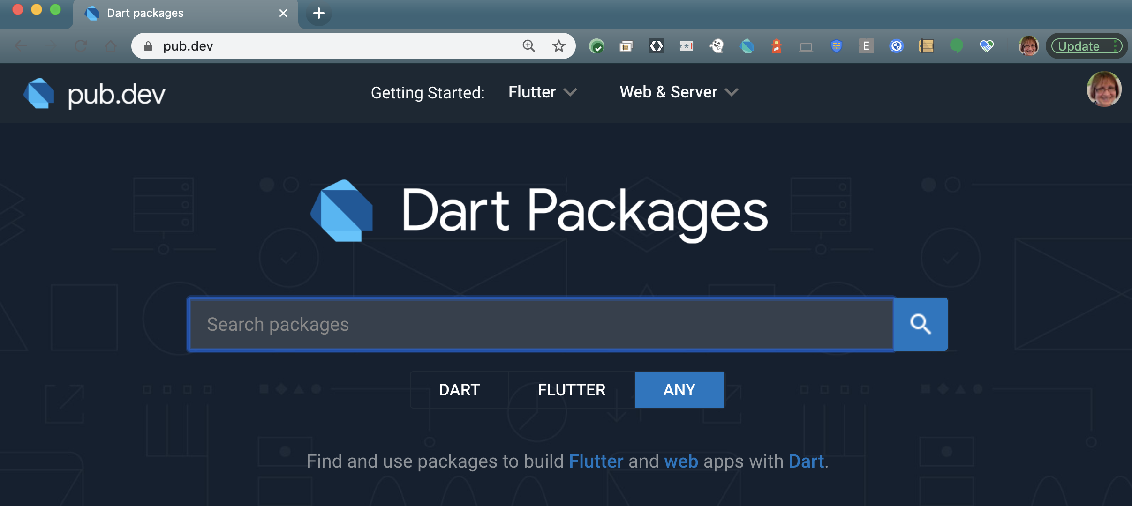Click the magnifying glass search submit button

point(921,324)
